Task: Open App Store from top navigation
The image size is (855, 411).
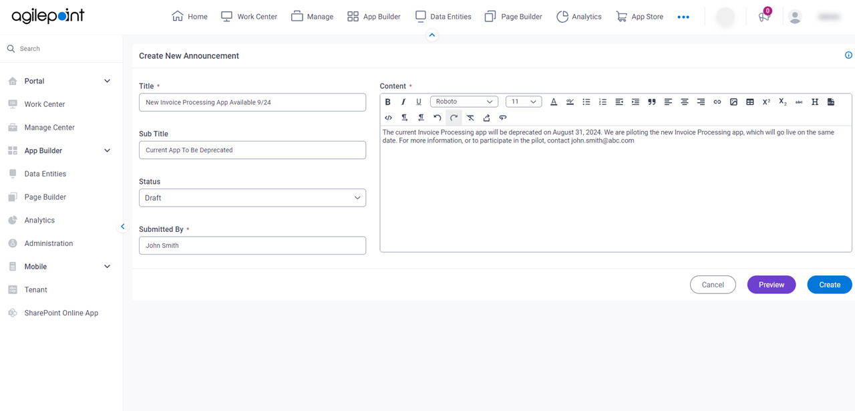Action: point(639,17)
